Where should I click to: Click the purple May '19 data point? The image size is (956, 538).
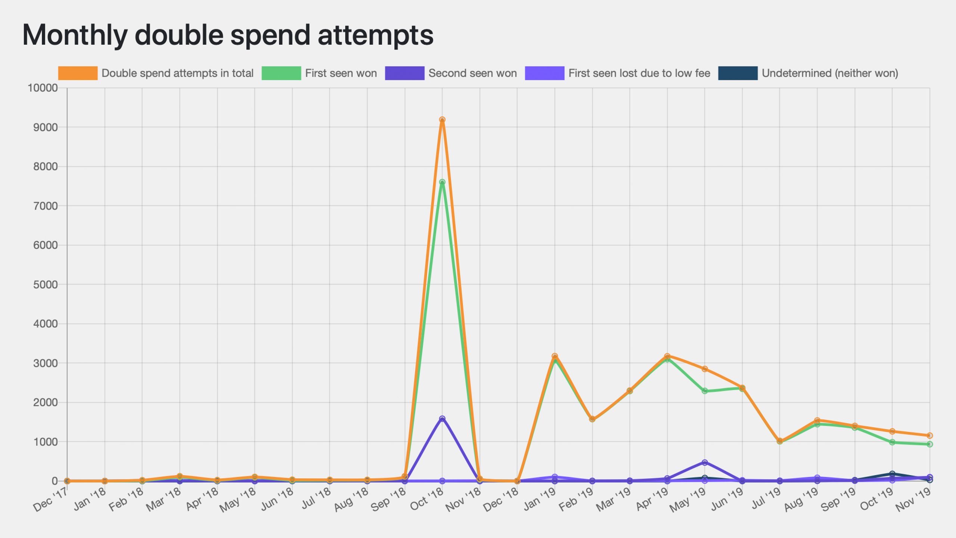(705, 463)
